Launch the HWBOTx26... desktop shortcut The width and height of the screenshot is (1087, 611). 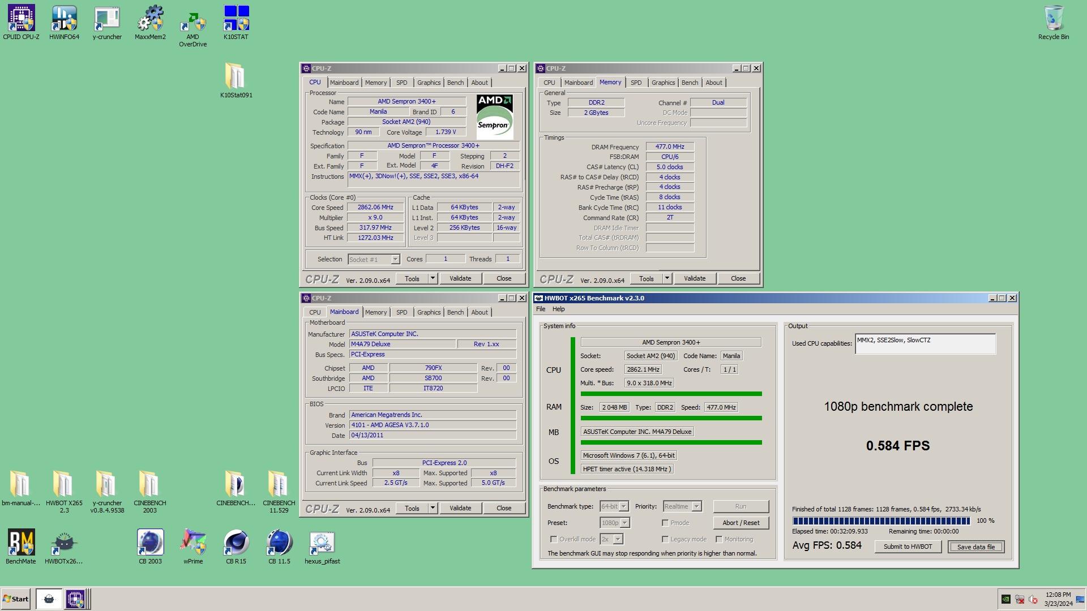tap(64, 547)
